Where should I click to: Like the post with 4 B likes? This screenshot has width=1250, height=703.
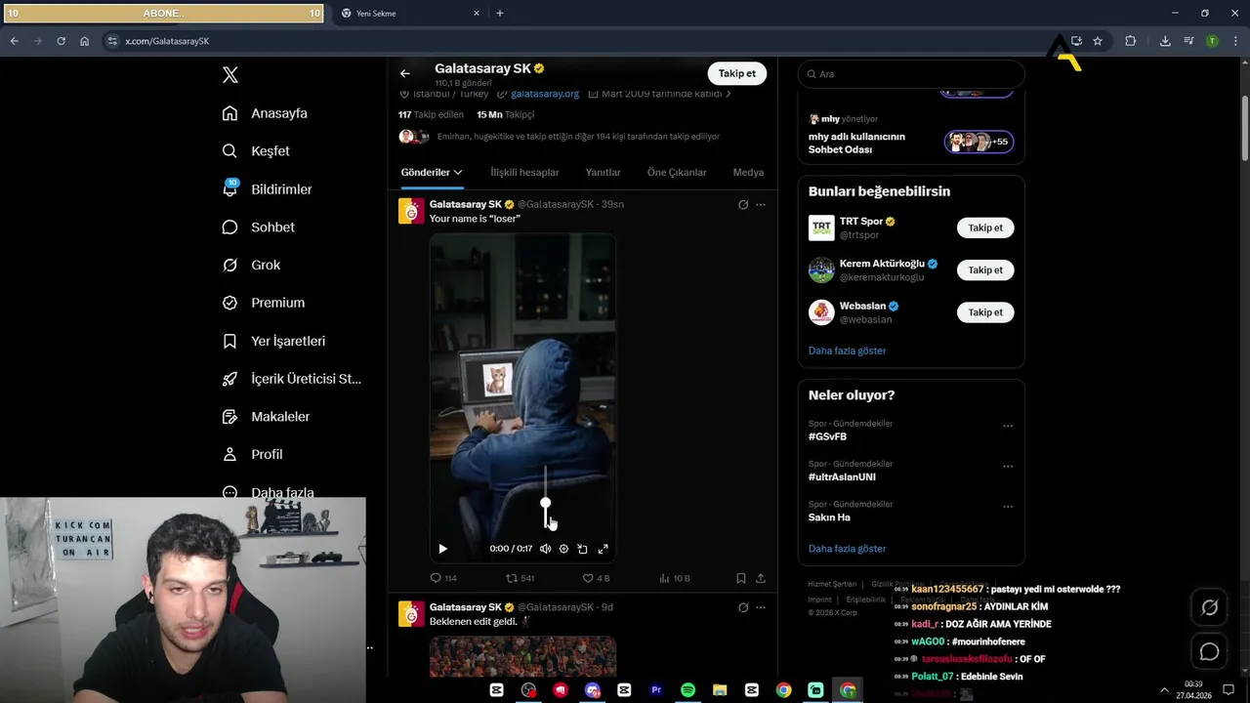pyautogui.click(x=596, y=578)
